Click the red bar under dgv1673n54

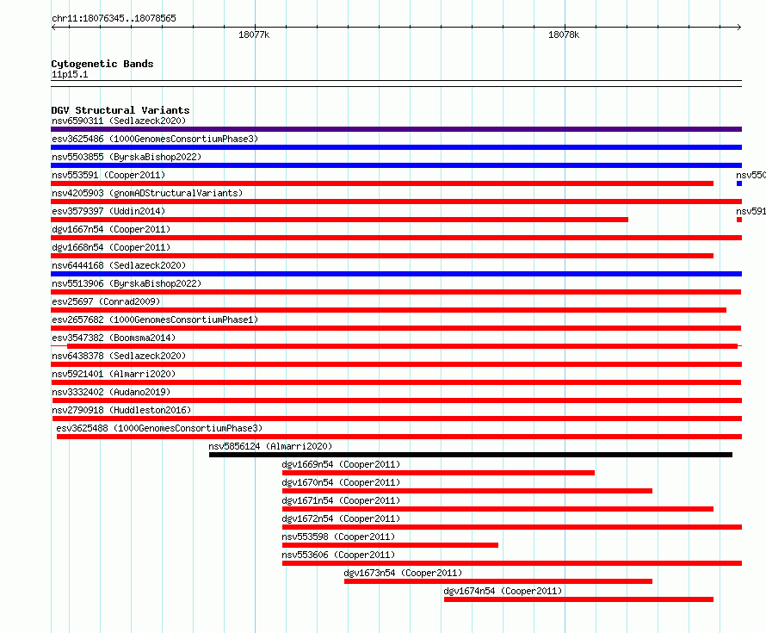(x=498, y=581)
